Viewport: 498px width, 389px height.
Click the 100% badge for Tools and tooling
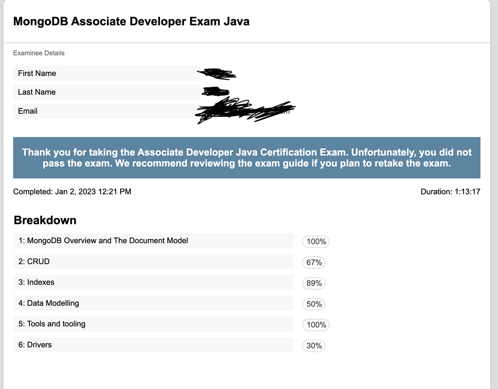[x=316, y=325]
